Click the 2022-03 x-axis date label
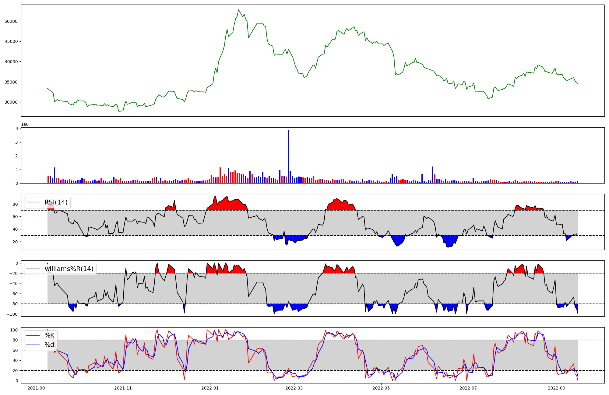This screenshot has width=609, height=395. pos(294,388)
